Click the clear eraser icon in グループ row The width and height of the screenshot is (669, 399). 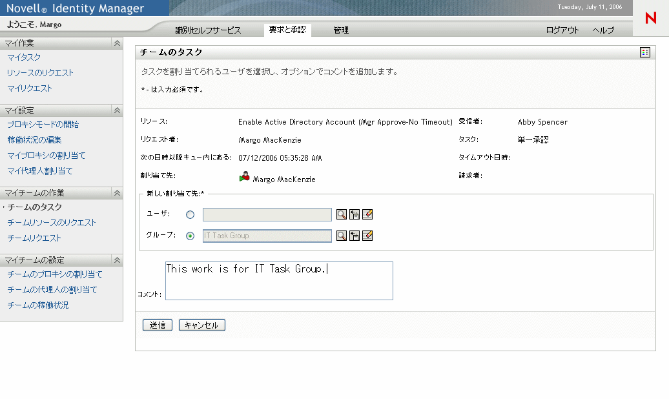pyautogui.click(x=367, y=236)
